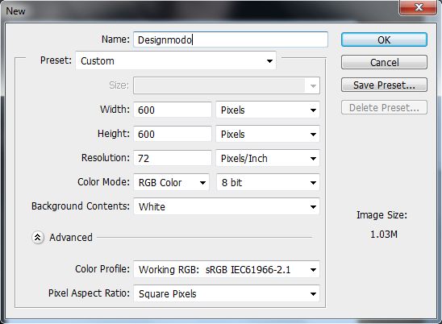This screenshot has width=442, height=324.
Task: Click the disabled Size dropdown
Action: 227,85
